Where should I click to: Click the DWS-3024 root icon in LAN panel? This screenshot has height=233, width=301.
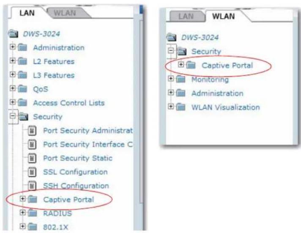(x=13, y=34)
